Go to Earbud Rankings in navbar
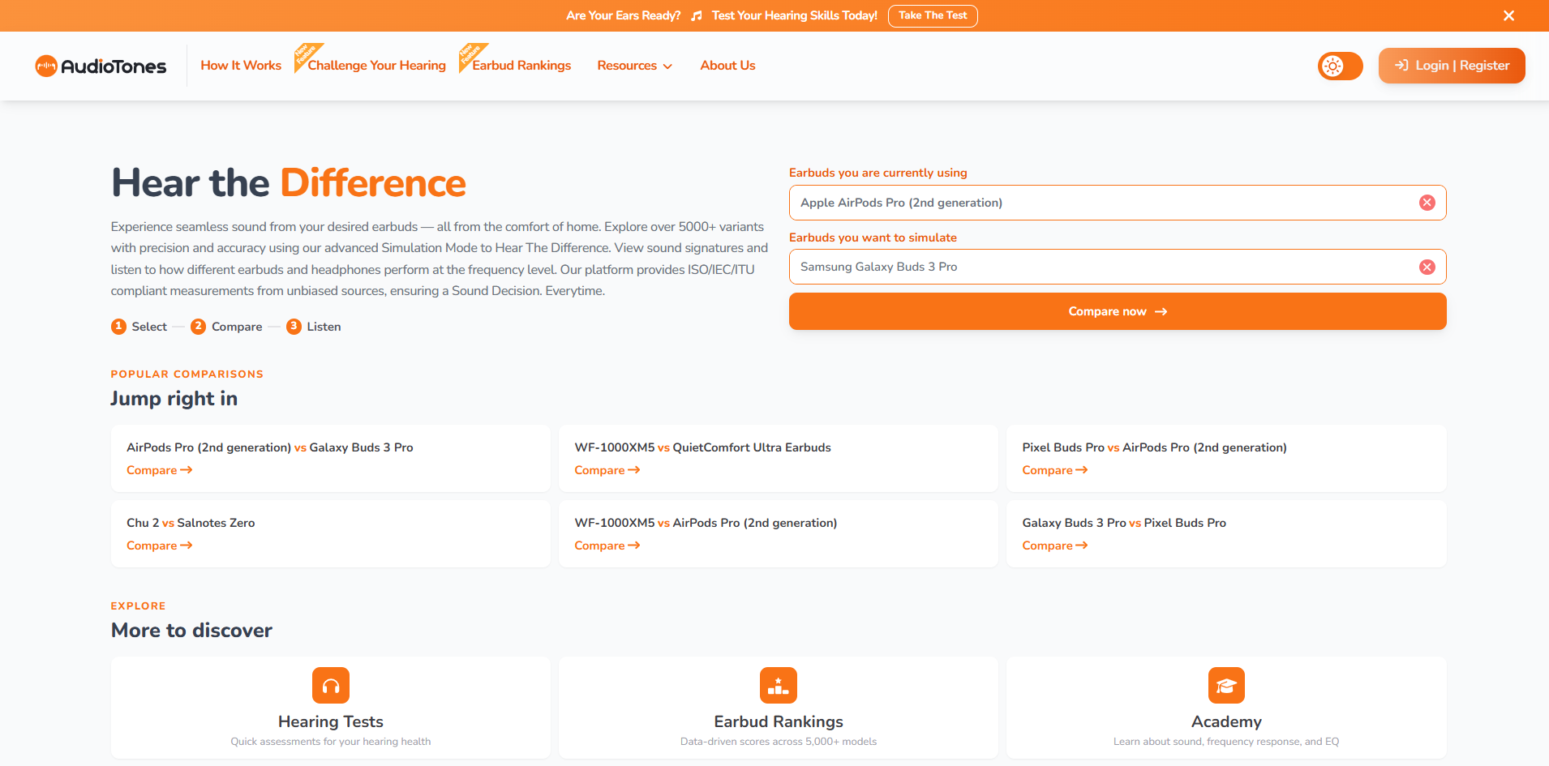Image resolution: width=1549 pixels, height=766 pixels. (521, 66)
